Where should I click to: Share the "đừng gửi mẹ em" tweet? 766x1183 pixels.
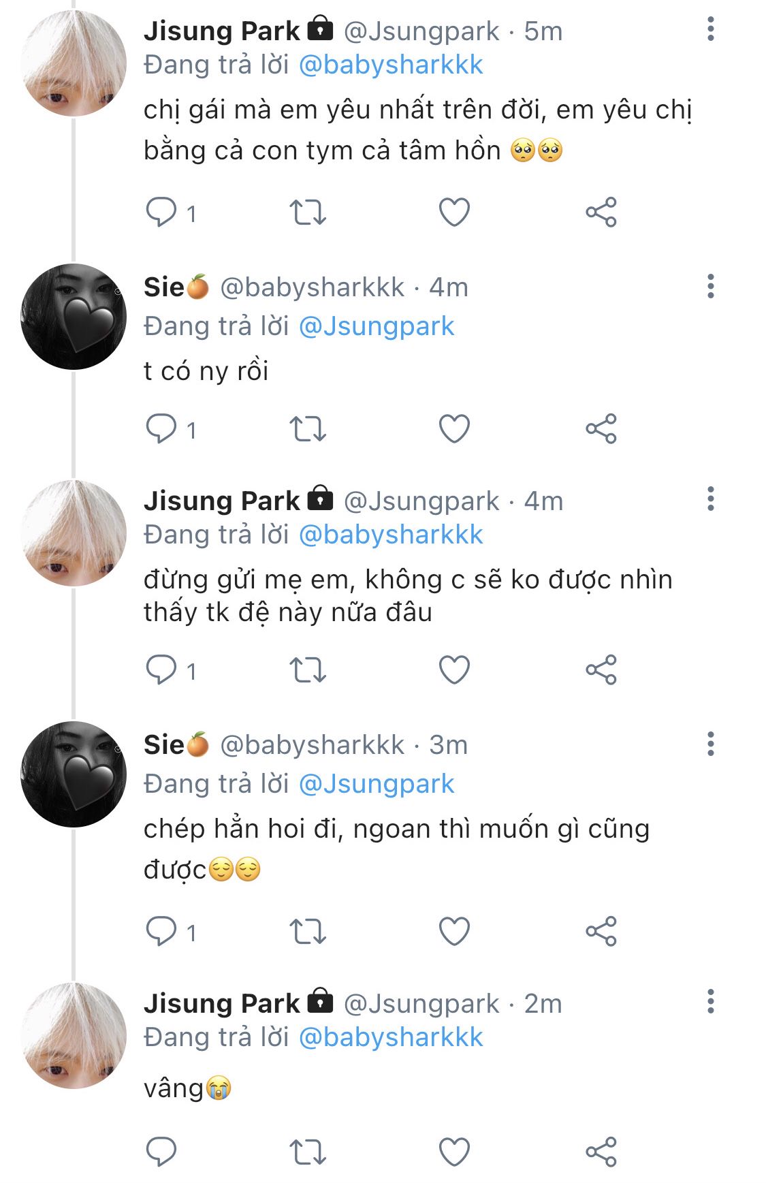pos(601,670)
